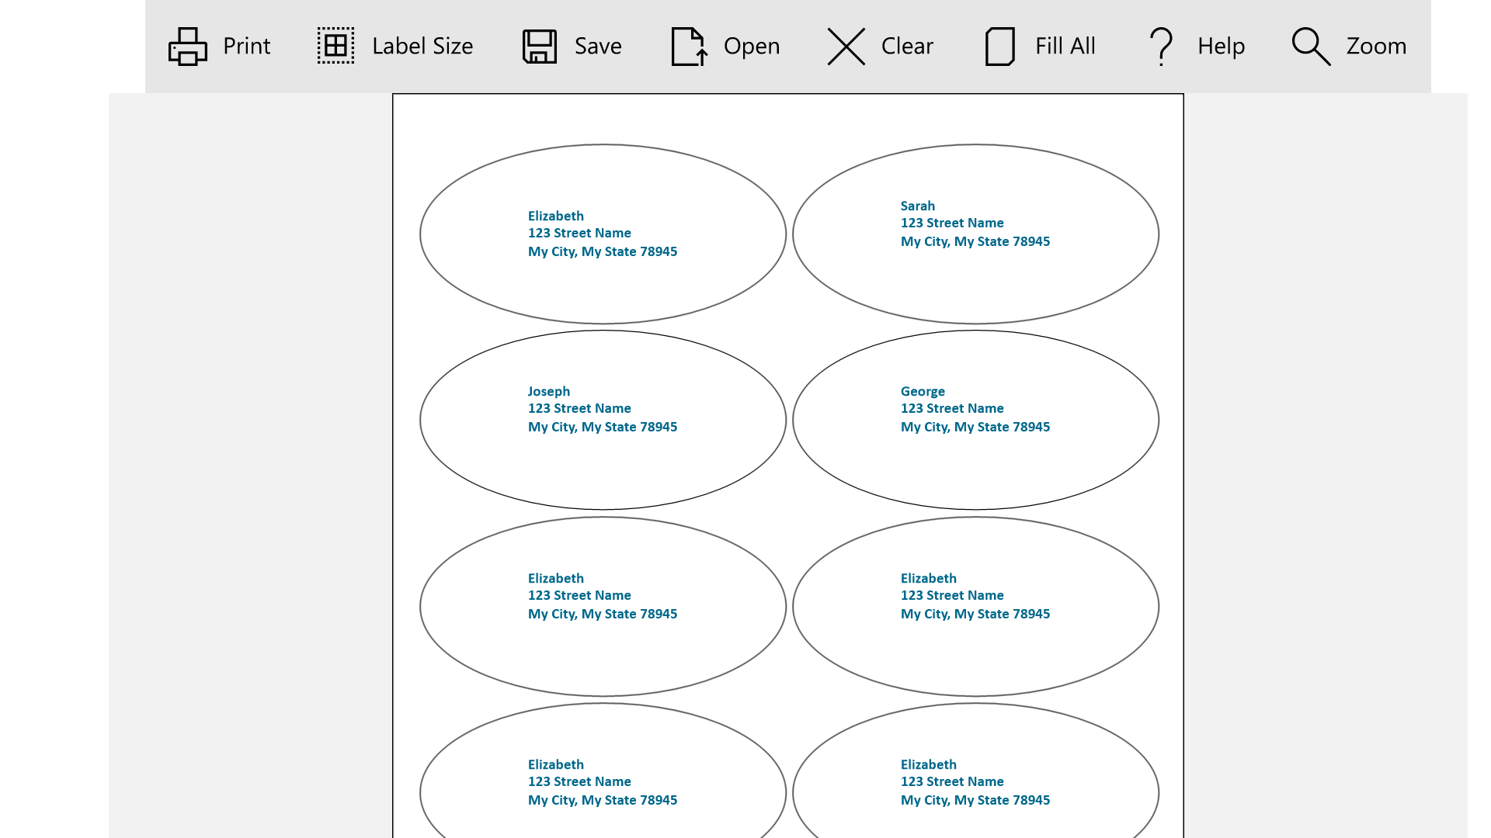The height and width of the screenshot is (838, 1491).
Task: Open Label Size grid icon
Action: click(335, 47)
